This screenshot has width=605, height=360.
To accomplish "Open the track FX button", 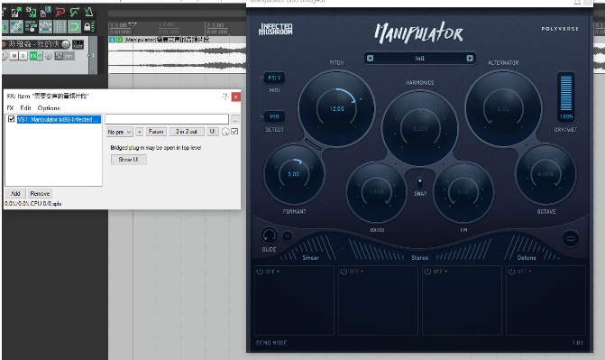I will [33, 56].
